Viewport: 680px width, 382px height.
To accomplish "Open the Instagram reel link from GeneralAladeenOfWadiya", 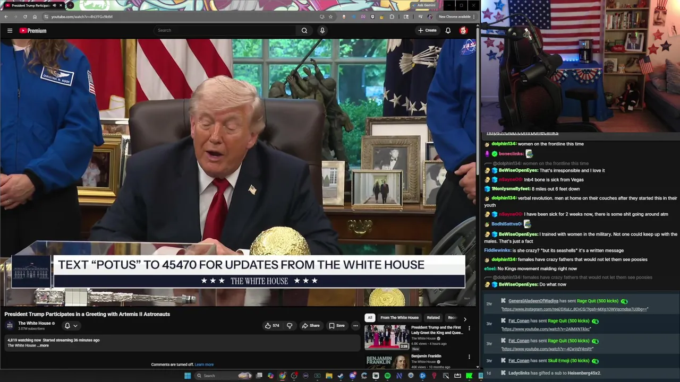I will pos(574,309).
